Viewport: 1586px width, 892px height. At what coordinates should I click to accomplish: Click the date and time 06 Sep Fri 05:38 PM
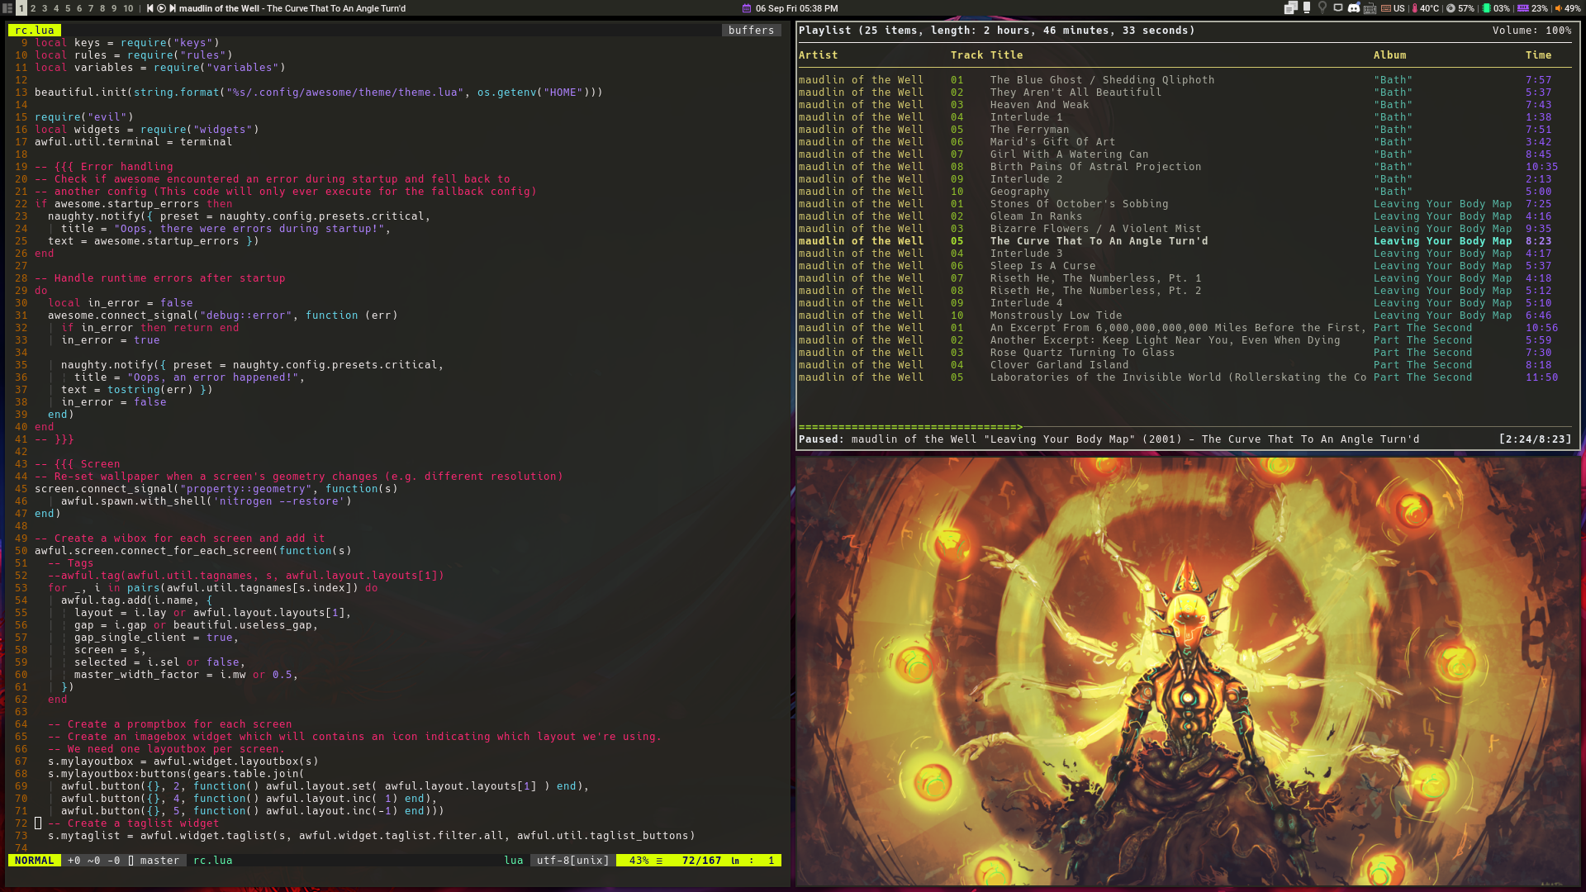796,8
